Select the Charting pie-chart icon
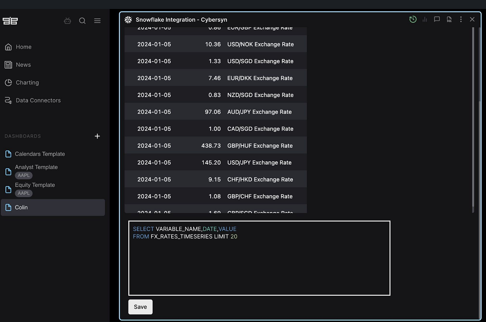The width and height of the screenshot is (486, 322). 9,83
